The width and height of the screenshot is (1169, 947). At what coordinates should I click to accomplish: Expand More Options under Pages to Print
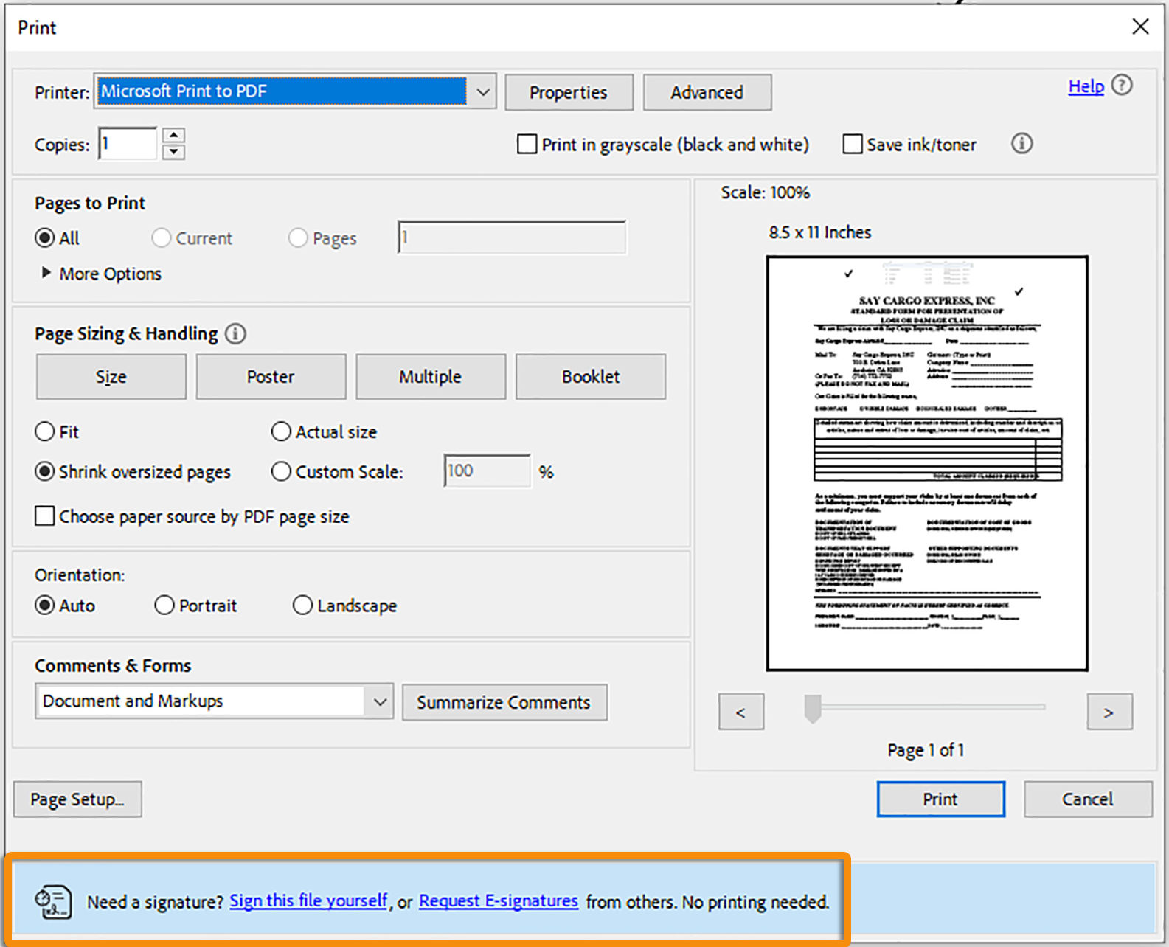coord(101,274)
